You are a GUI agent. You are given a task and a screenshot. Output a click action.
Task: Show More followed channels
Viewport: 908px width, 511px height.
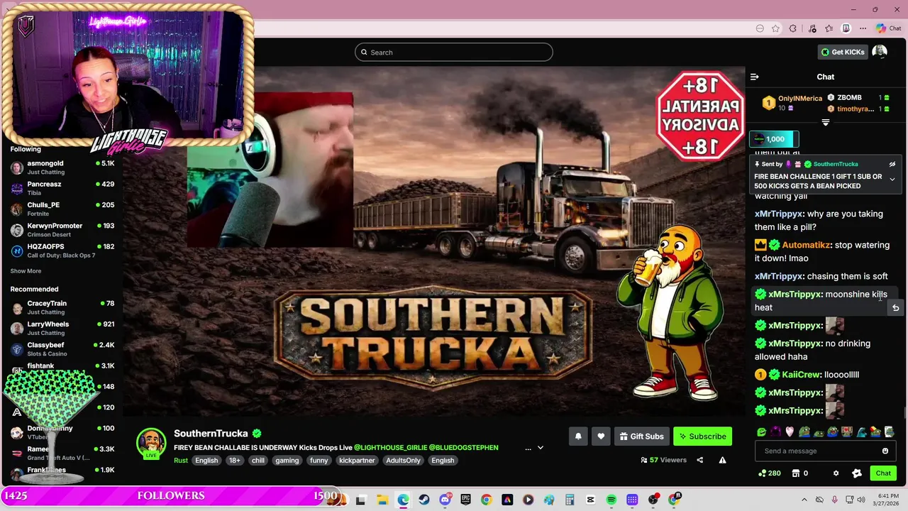click(x=26, y=271)
